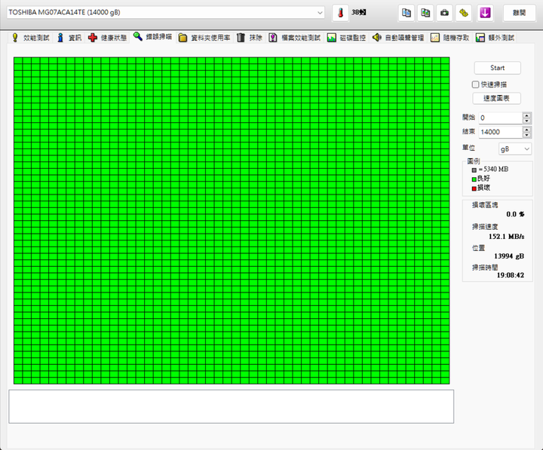Open options via the yellow tools icon
Viewport: 543px width, 450px height.
click(463, 13)
